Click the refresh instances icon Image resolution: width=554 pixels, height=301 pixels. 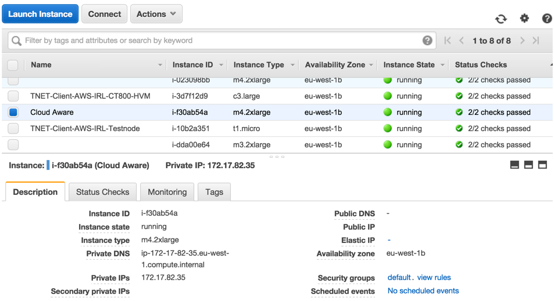(501, 19)
